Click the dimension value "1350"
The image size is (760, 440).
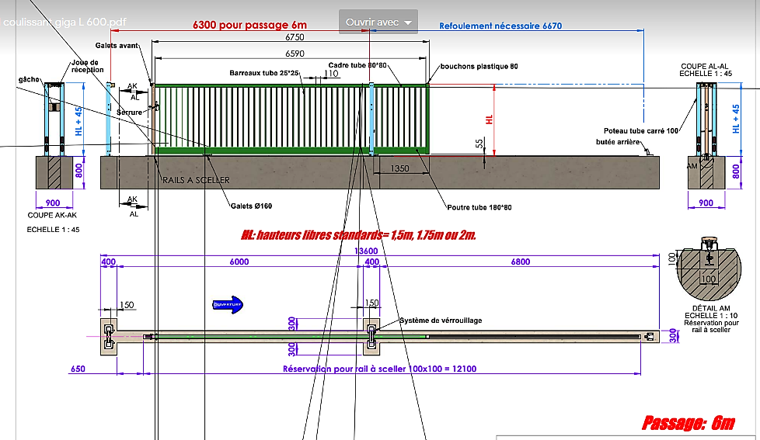400,168
